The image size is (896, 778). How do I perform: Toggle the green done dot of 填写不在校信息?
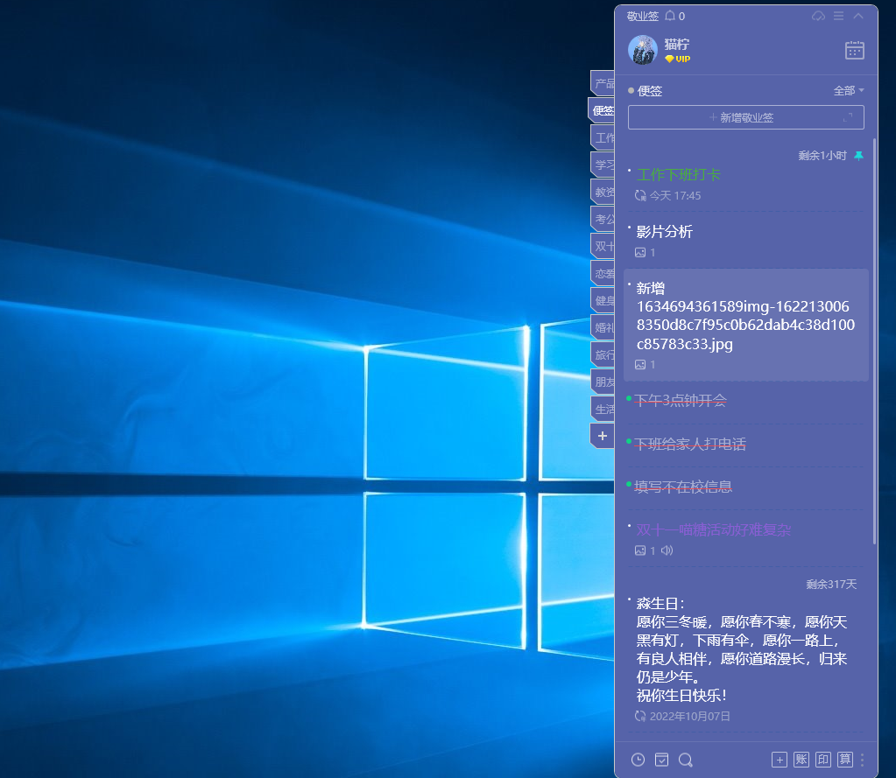tap(629, 485)
